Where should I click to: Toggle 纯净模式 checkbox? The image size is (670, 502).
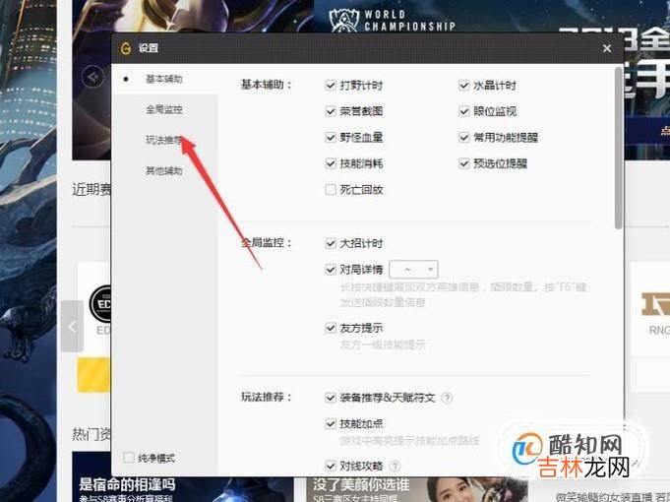click(x=129, y=458)
